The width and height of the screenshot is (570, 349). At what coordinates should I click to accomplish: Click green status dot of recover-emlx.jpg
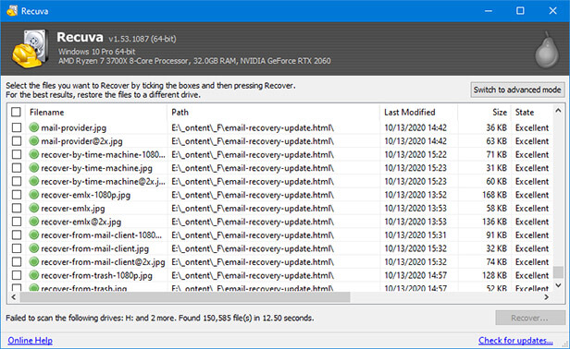tap(34, 208)
